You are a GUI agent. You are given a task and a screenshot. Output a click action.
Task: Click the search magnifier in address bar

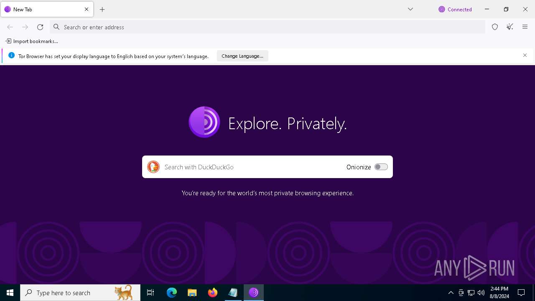56,27
